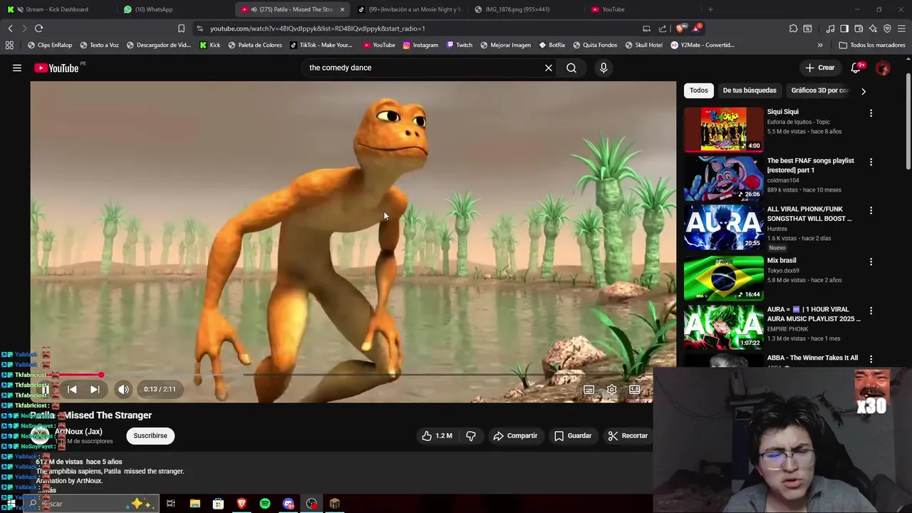912x513 pixels.
Task: Clear the search box with the X
Action: click(x=549, y=68)
